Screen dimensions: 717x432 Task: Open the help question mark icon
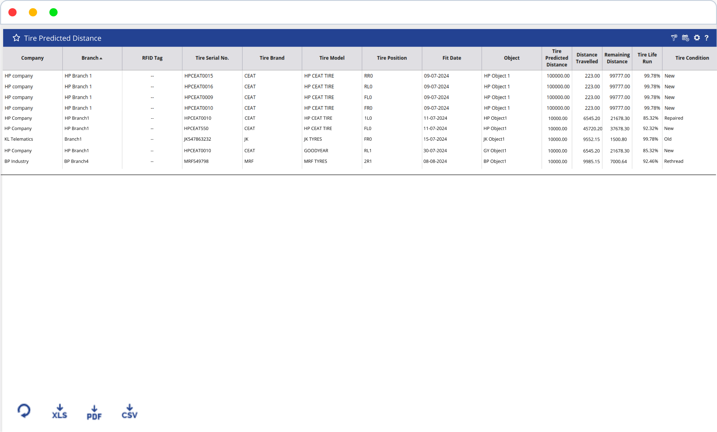[707, 38]
